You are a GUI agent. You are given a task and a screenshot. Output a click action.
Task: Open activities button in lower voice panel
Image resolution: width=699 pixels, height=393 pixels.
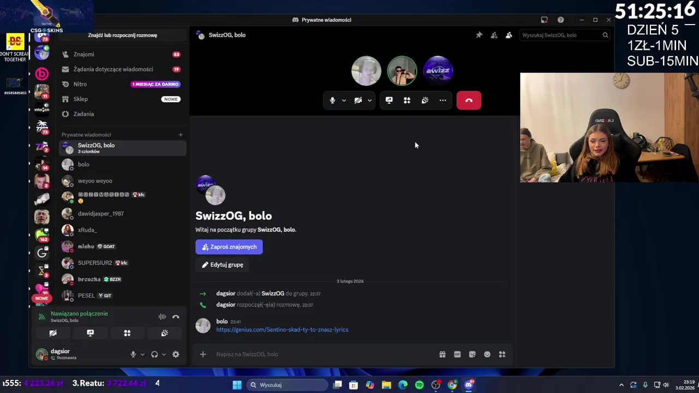tap(127, 333)
